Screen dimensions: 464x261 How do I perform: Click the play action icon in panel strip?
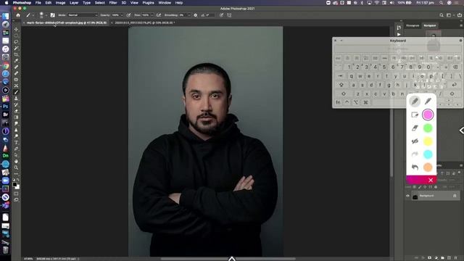399,34
